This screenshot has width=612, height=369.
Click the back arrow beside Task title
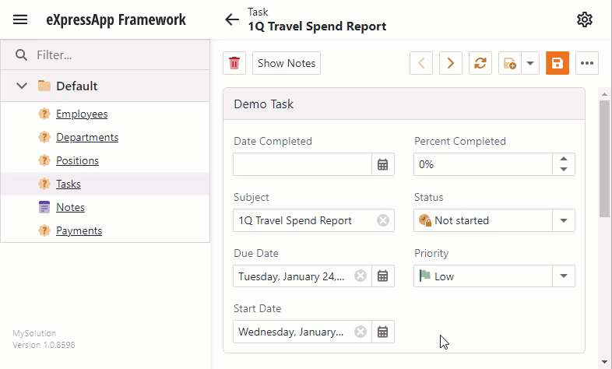coord(232,19)
